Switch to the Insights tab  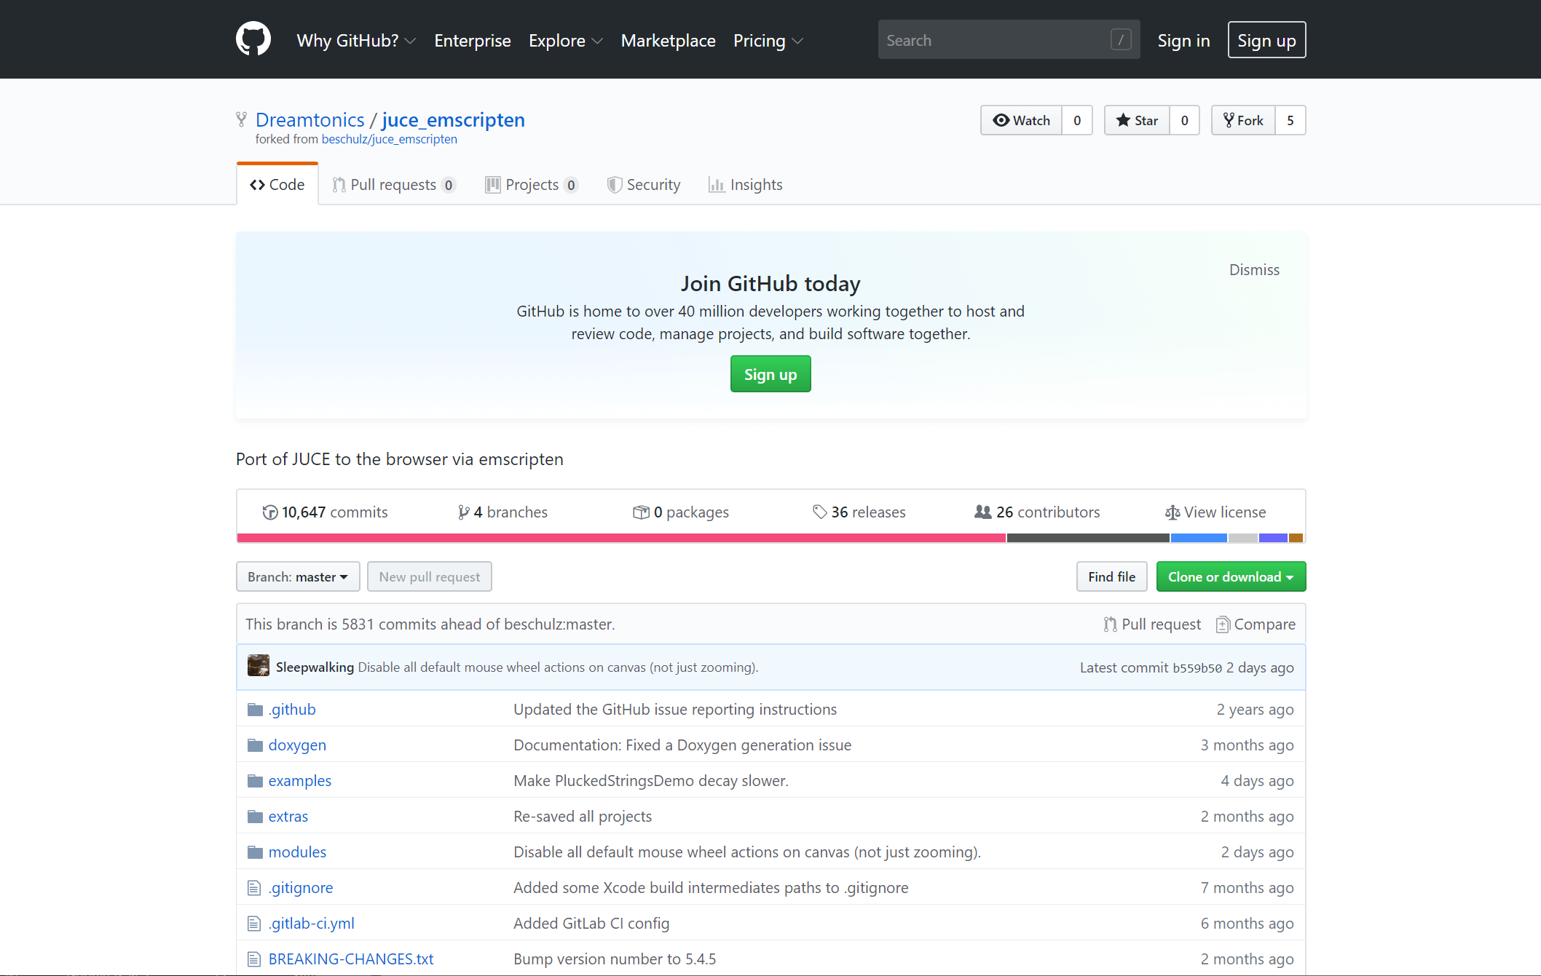click(x=746, y=184)
